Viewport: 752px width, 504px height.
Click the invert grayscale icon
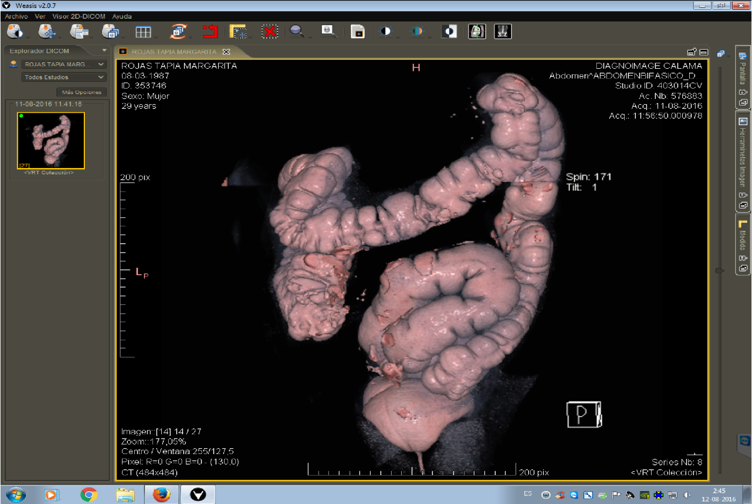[x=449, y=32]
